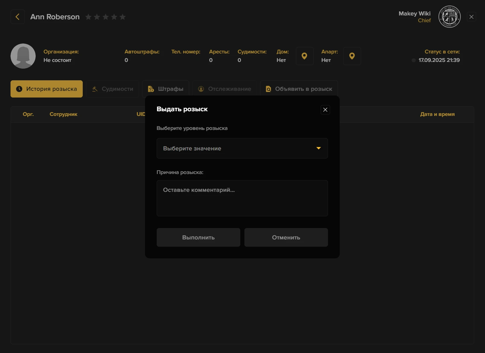The image size is (485, 353).
Task: Close the police database window
Action: [471, 17]
